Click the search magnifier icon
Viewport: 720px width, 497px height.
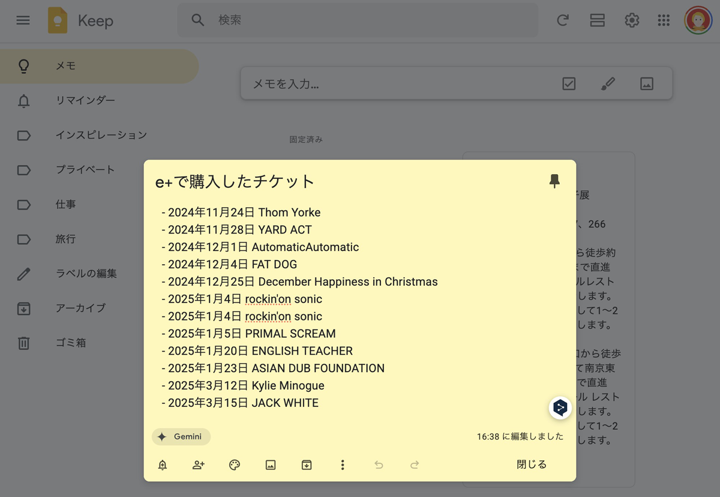[x=198, y=20]
